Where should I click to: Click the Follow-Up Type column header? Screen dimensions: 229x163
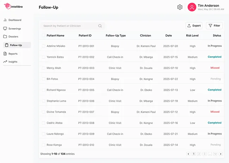(x=116, y=36)
